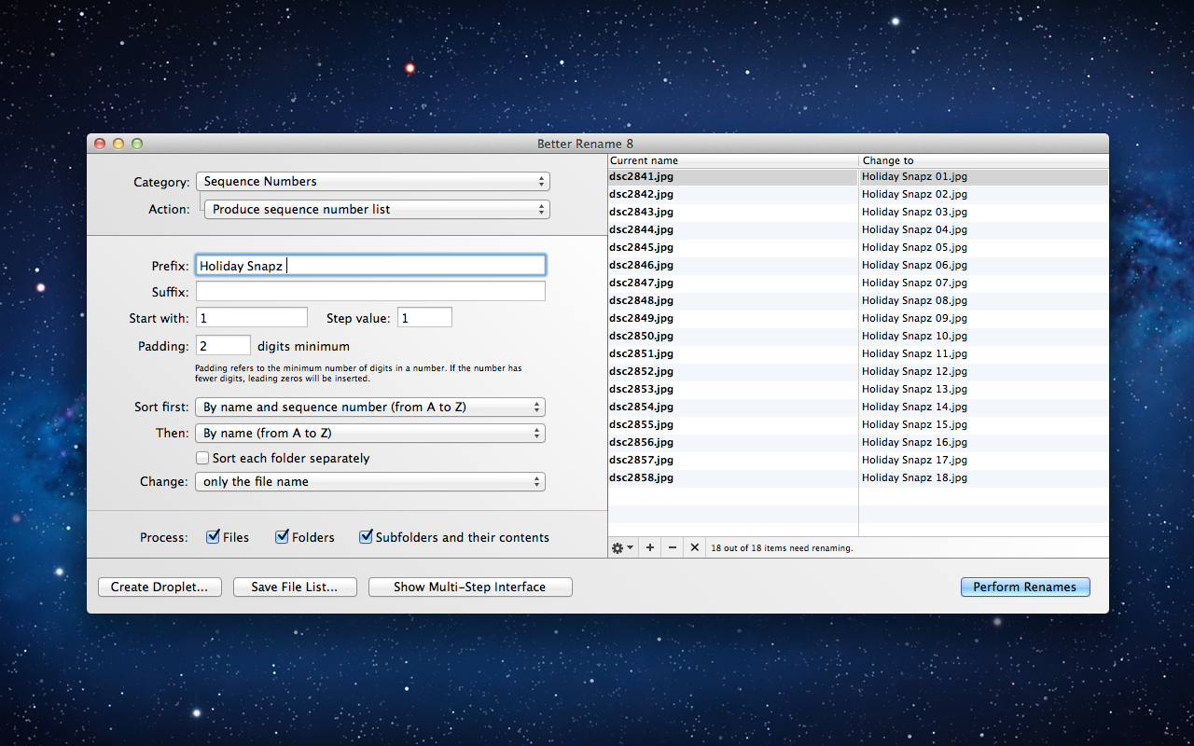1194x746 pixels.
Task: Toggle the Files checkbox
Action: point(214,537)
